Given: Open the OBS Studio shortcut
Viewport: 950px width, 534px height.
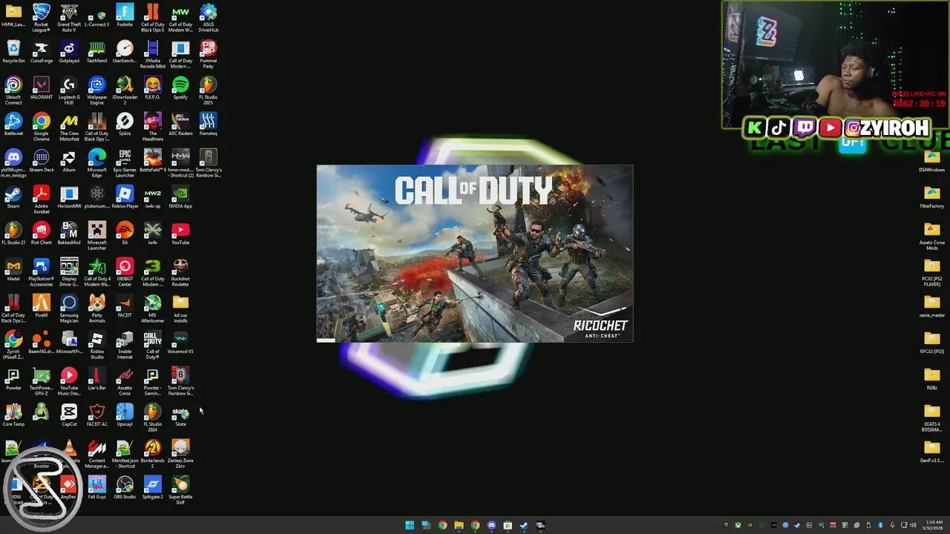Looking at the screenshot, I should tap(125, 488).
